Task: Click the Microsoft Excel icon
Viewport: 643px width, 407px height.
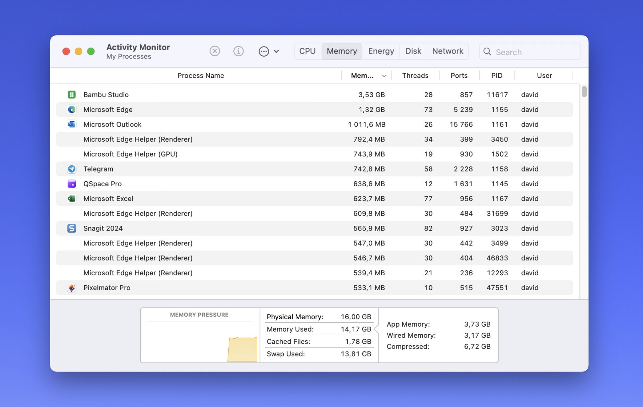Action: [x=72, y=199]
